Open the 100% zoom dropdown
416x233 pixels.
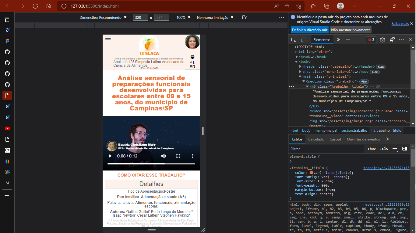point(184,18)
